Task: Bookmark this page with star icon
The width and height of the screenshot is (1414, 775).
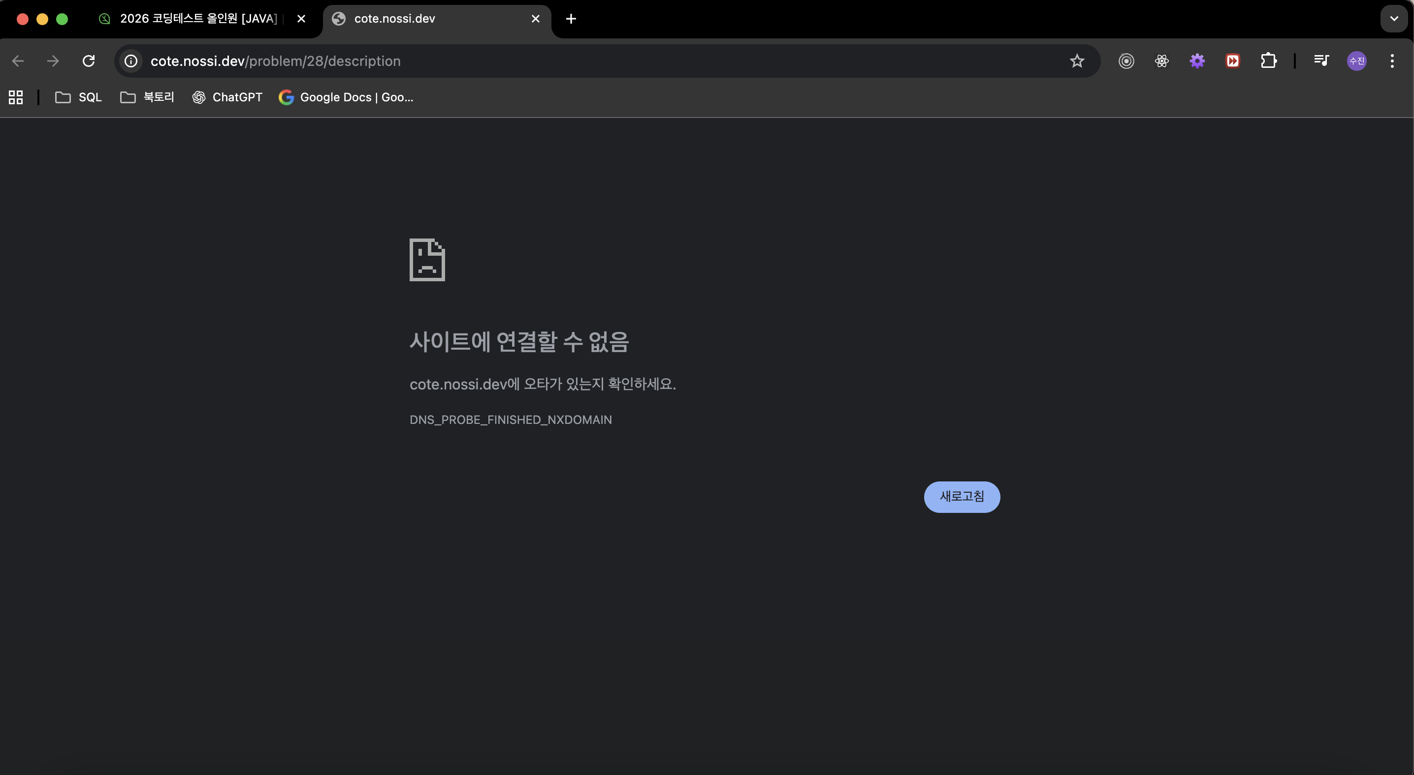Action: [1077, 61]
